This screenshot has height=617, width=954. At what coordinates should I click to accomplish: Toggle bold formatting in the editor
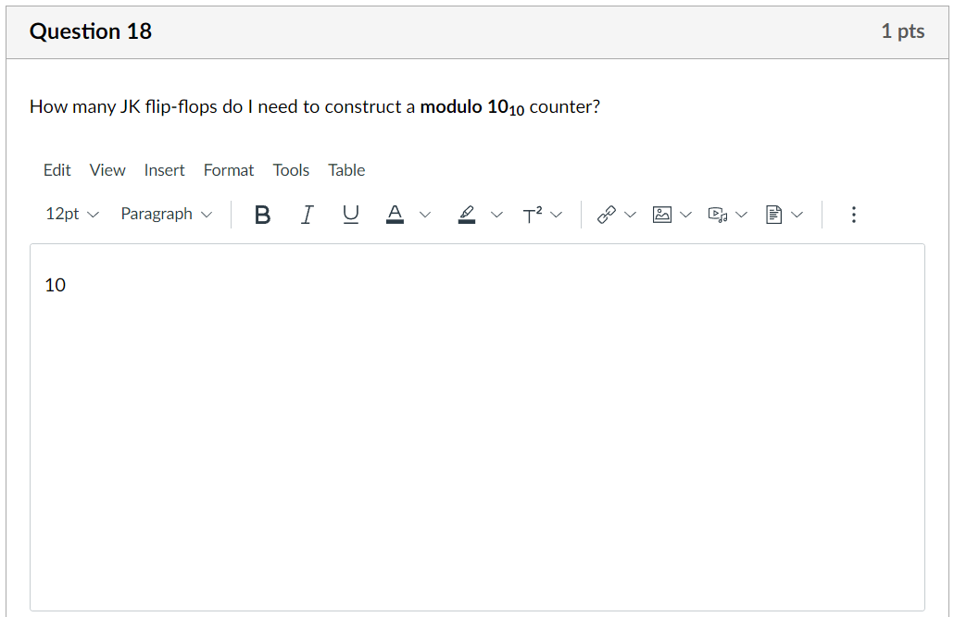[x=262, y=214]
